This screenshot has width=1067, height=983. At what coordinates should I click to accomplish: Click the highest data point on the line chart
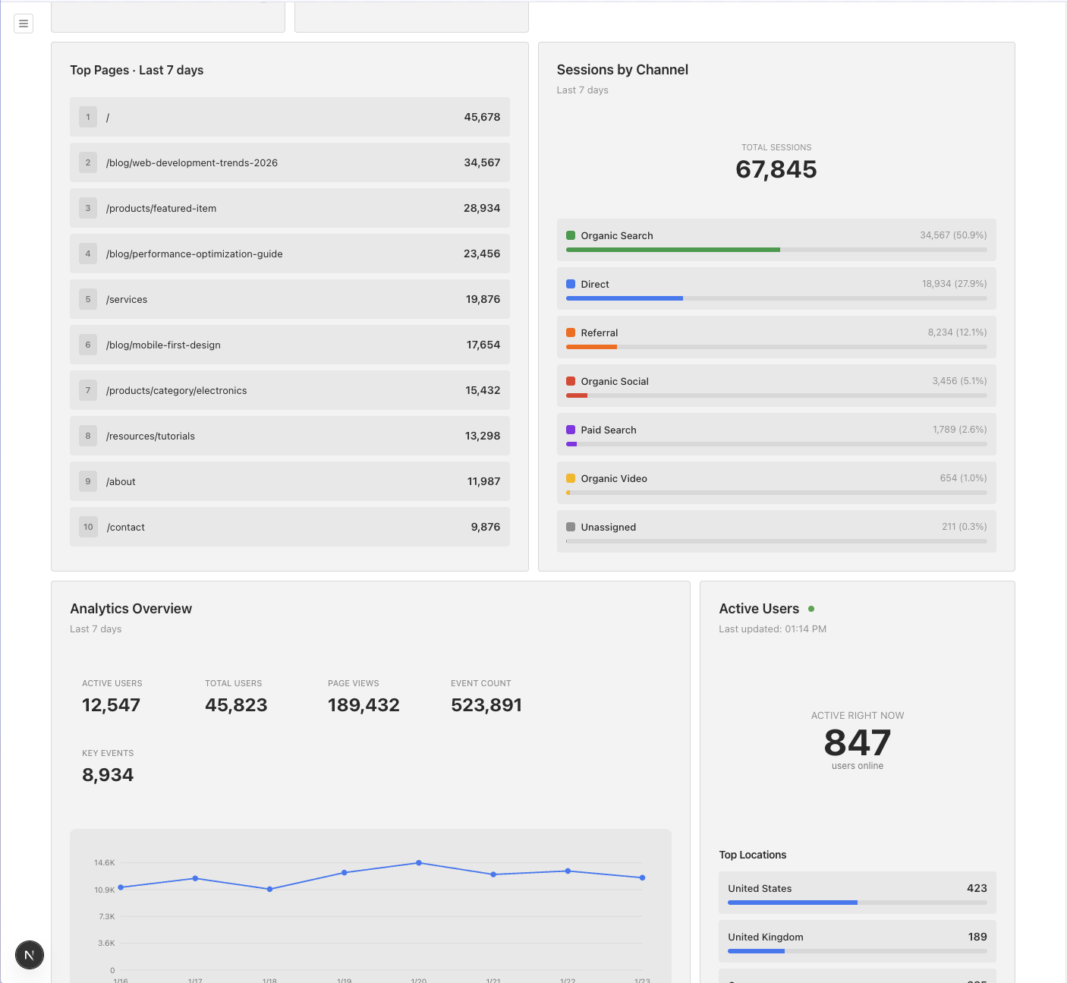(x=419, y=863)
